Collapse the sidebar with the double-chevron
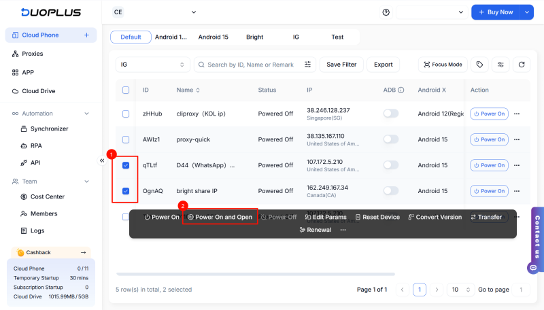The image size is (544, 310). coord(102,160)
